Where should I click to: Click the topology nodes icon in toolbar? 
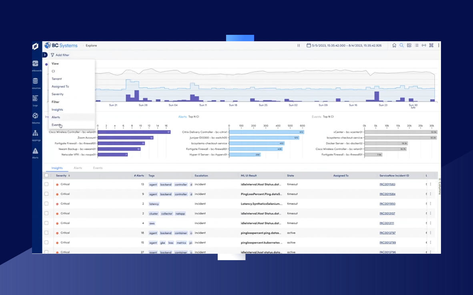point(431,45)
